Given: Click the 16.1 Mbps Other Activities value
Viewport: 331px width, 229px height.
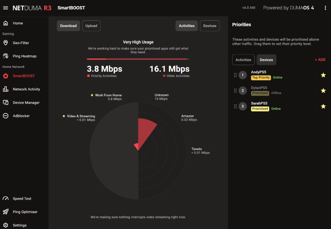Looking at the screenshot, I should 169,69.
